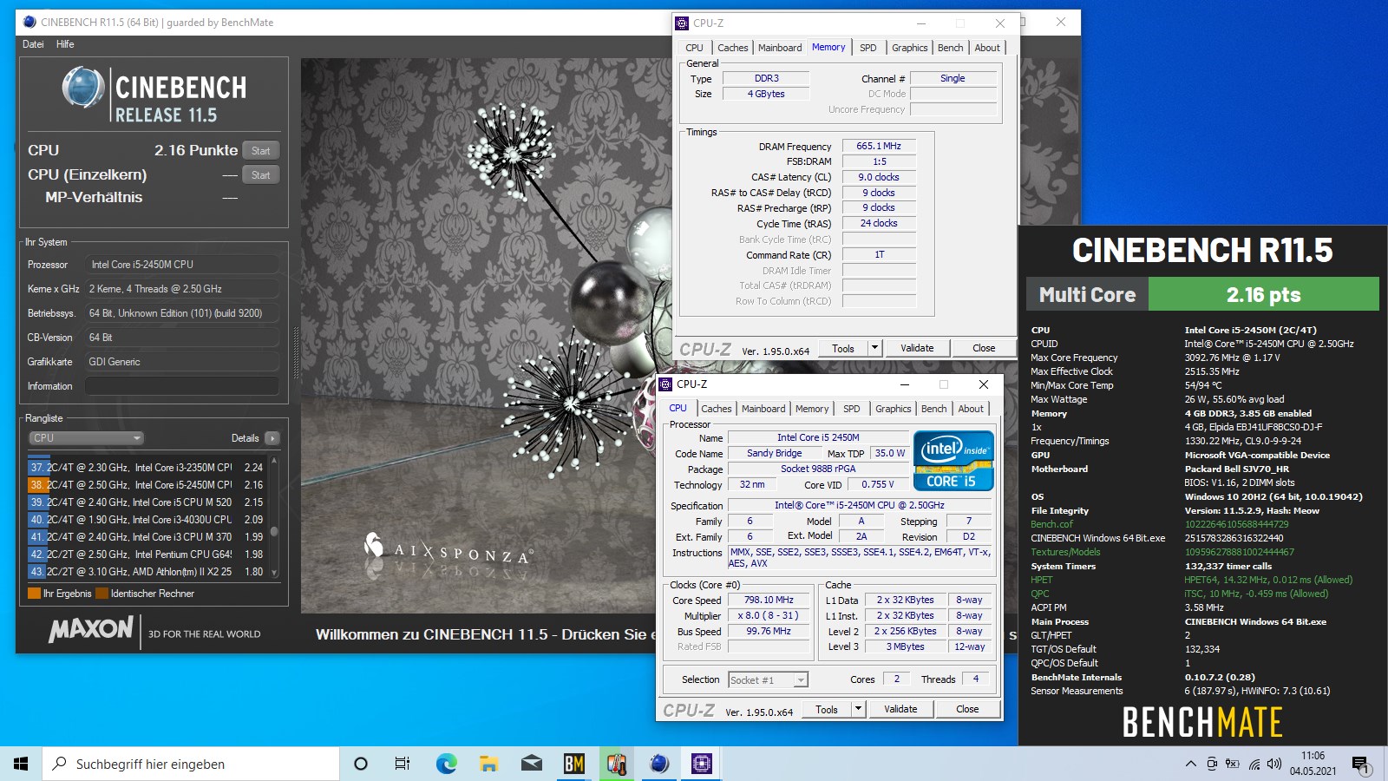Click the CPU-Z icon in upper window title
Viewport: 1388px width, 781px height.
click(682, 23)
